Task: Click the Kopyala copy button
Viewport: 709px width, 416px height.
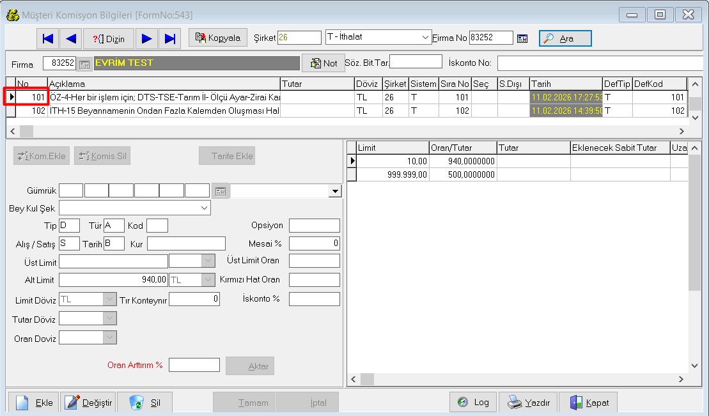Action: pos(218,38)
